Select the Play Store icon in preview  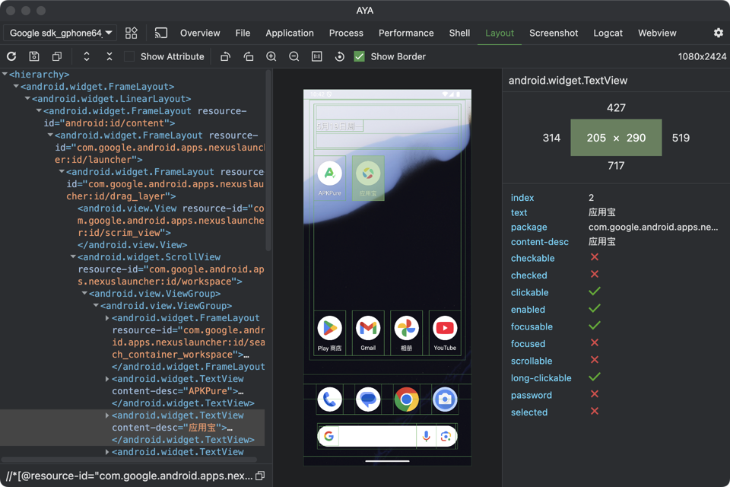(329, 333)
